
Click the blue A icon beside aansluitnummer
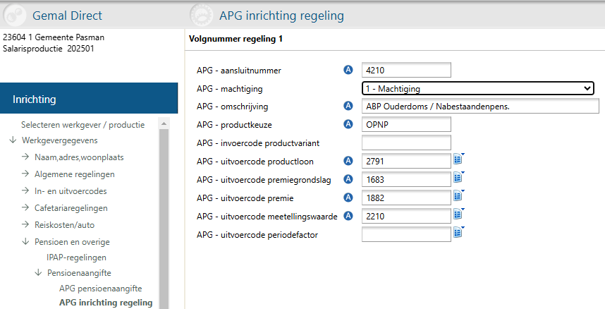coord(348,70)
